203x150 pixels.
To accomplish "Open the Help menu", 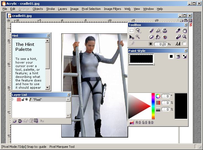I will [x=160, y=9].
